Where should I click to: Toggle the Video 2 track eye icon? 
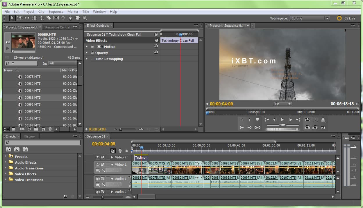click(98, 157)
